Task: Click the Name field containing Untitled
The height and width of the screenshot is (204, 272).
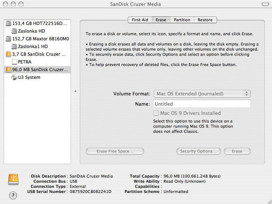Action: 202,104
